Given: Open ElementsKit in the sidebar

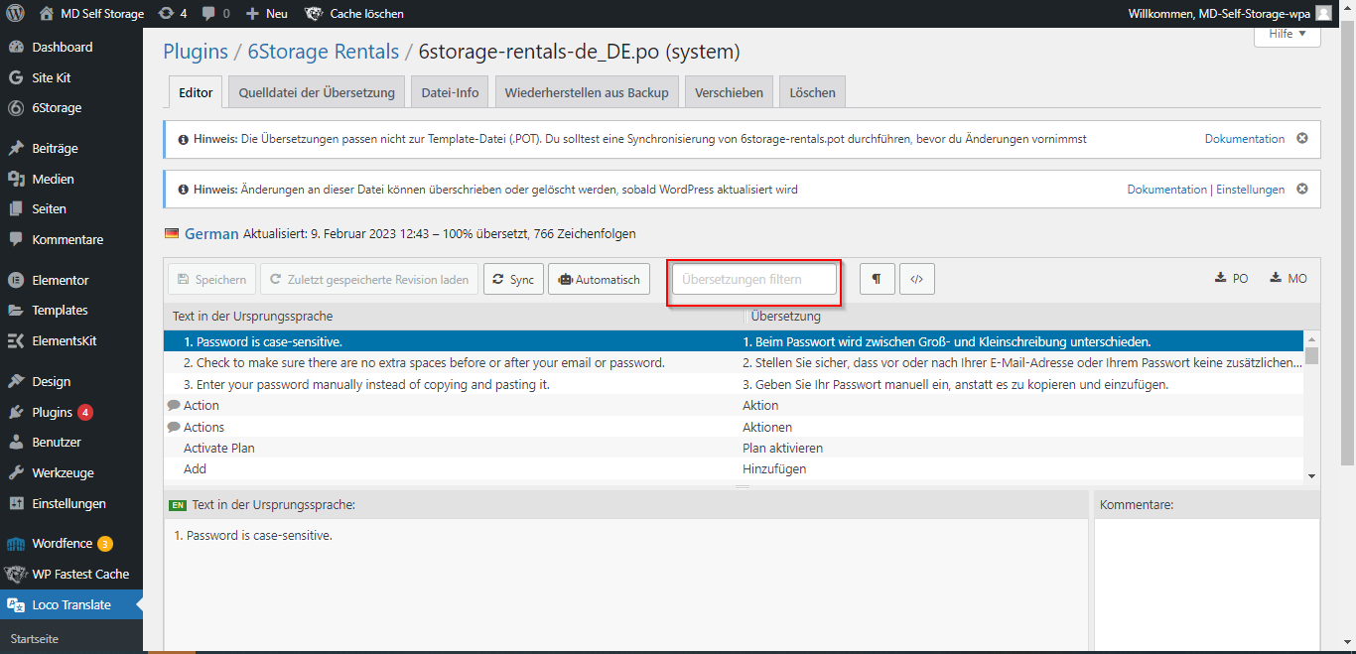Looking at the screenshot, I should tap(71, 340).
